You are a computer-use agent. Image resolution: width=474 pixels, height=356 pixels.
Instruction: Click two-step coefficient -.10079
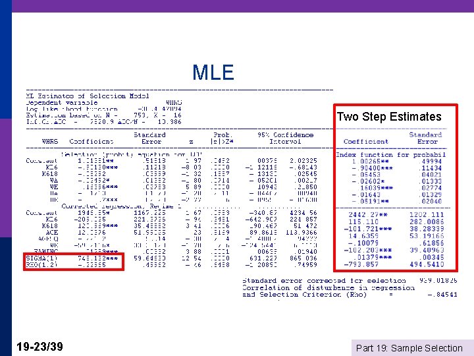click(x=363, y=243)
